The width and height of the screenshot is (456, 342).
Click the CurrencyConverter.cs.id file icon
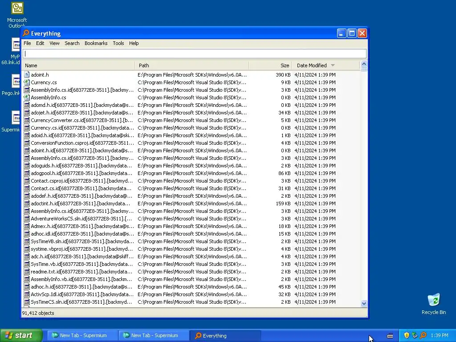[27, 120]
